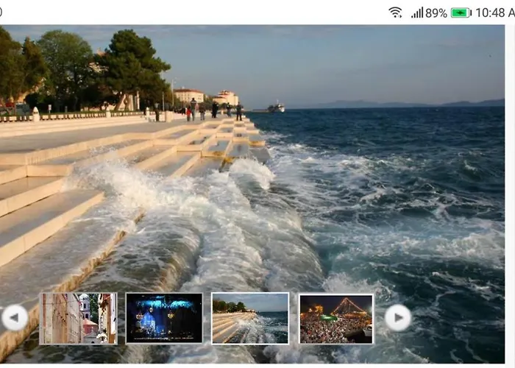Open the night crowd festival thumbnail
515x368 pixels.
tap(336, 319)
